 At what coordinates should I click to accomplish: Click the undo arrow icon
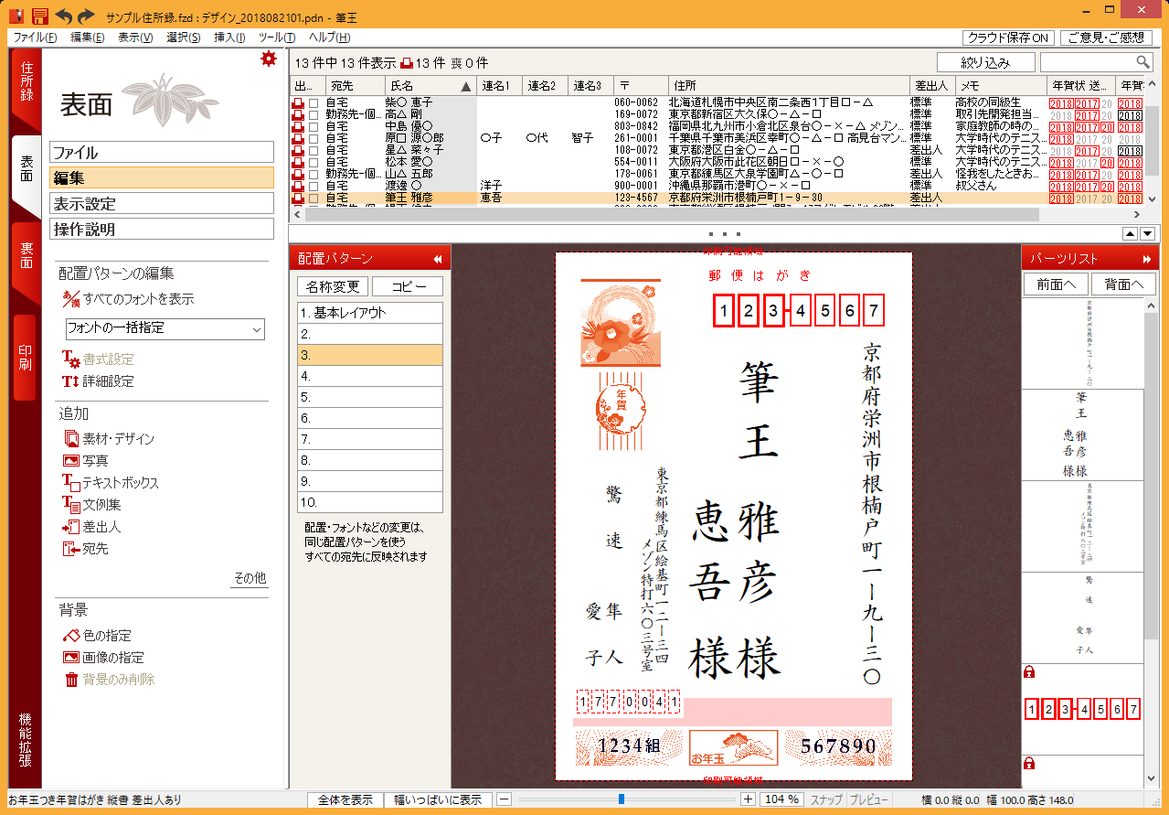pyautogui.click(x=64, y=16)
